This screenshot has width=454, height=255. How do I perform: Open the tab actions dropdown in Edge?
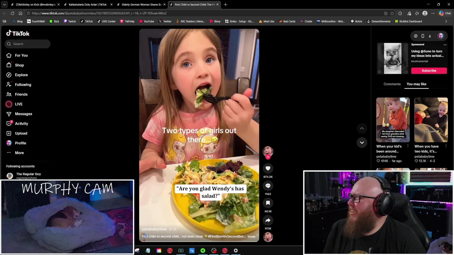click(4, 5)
